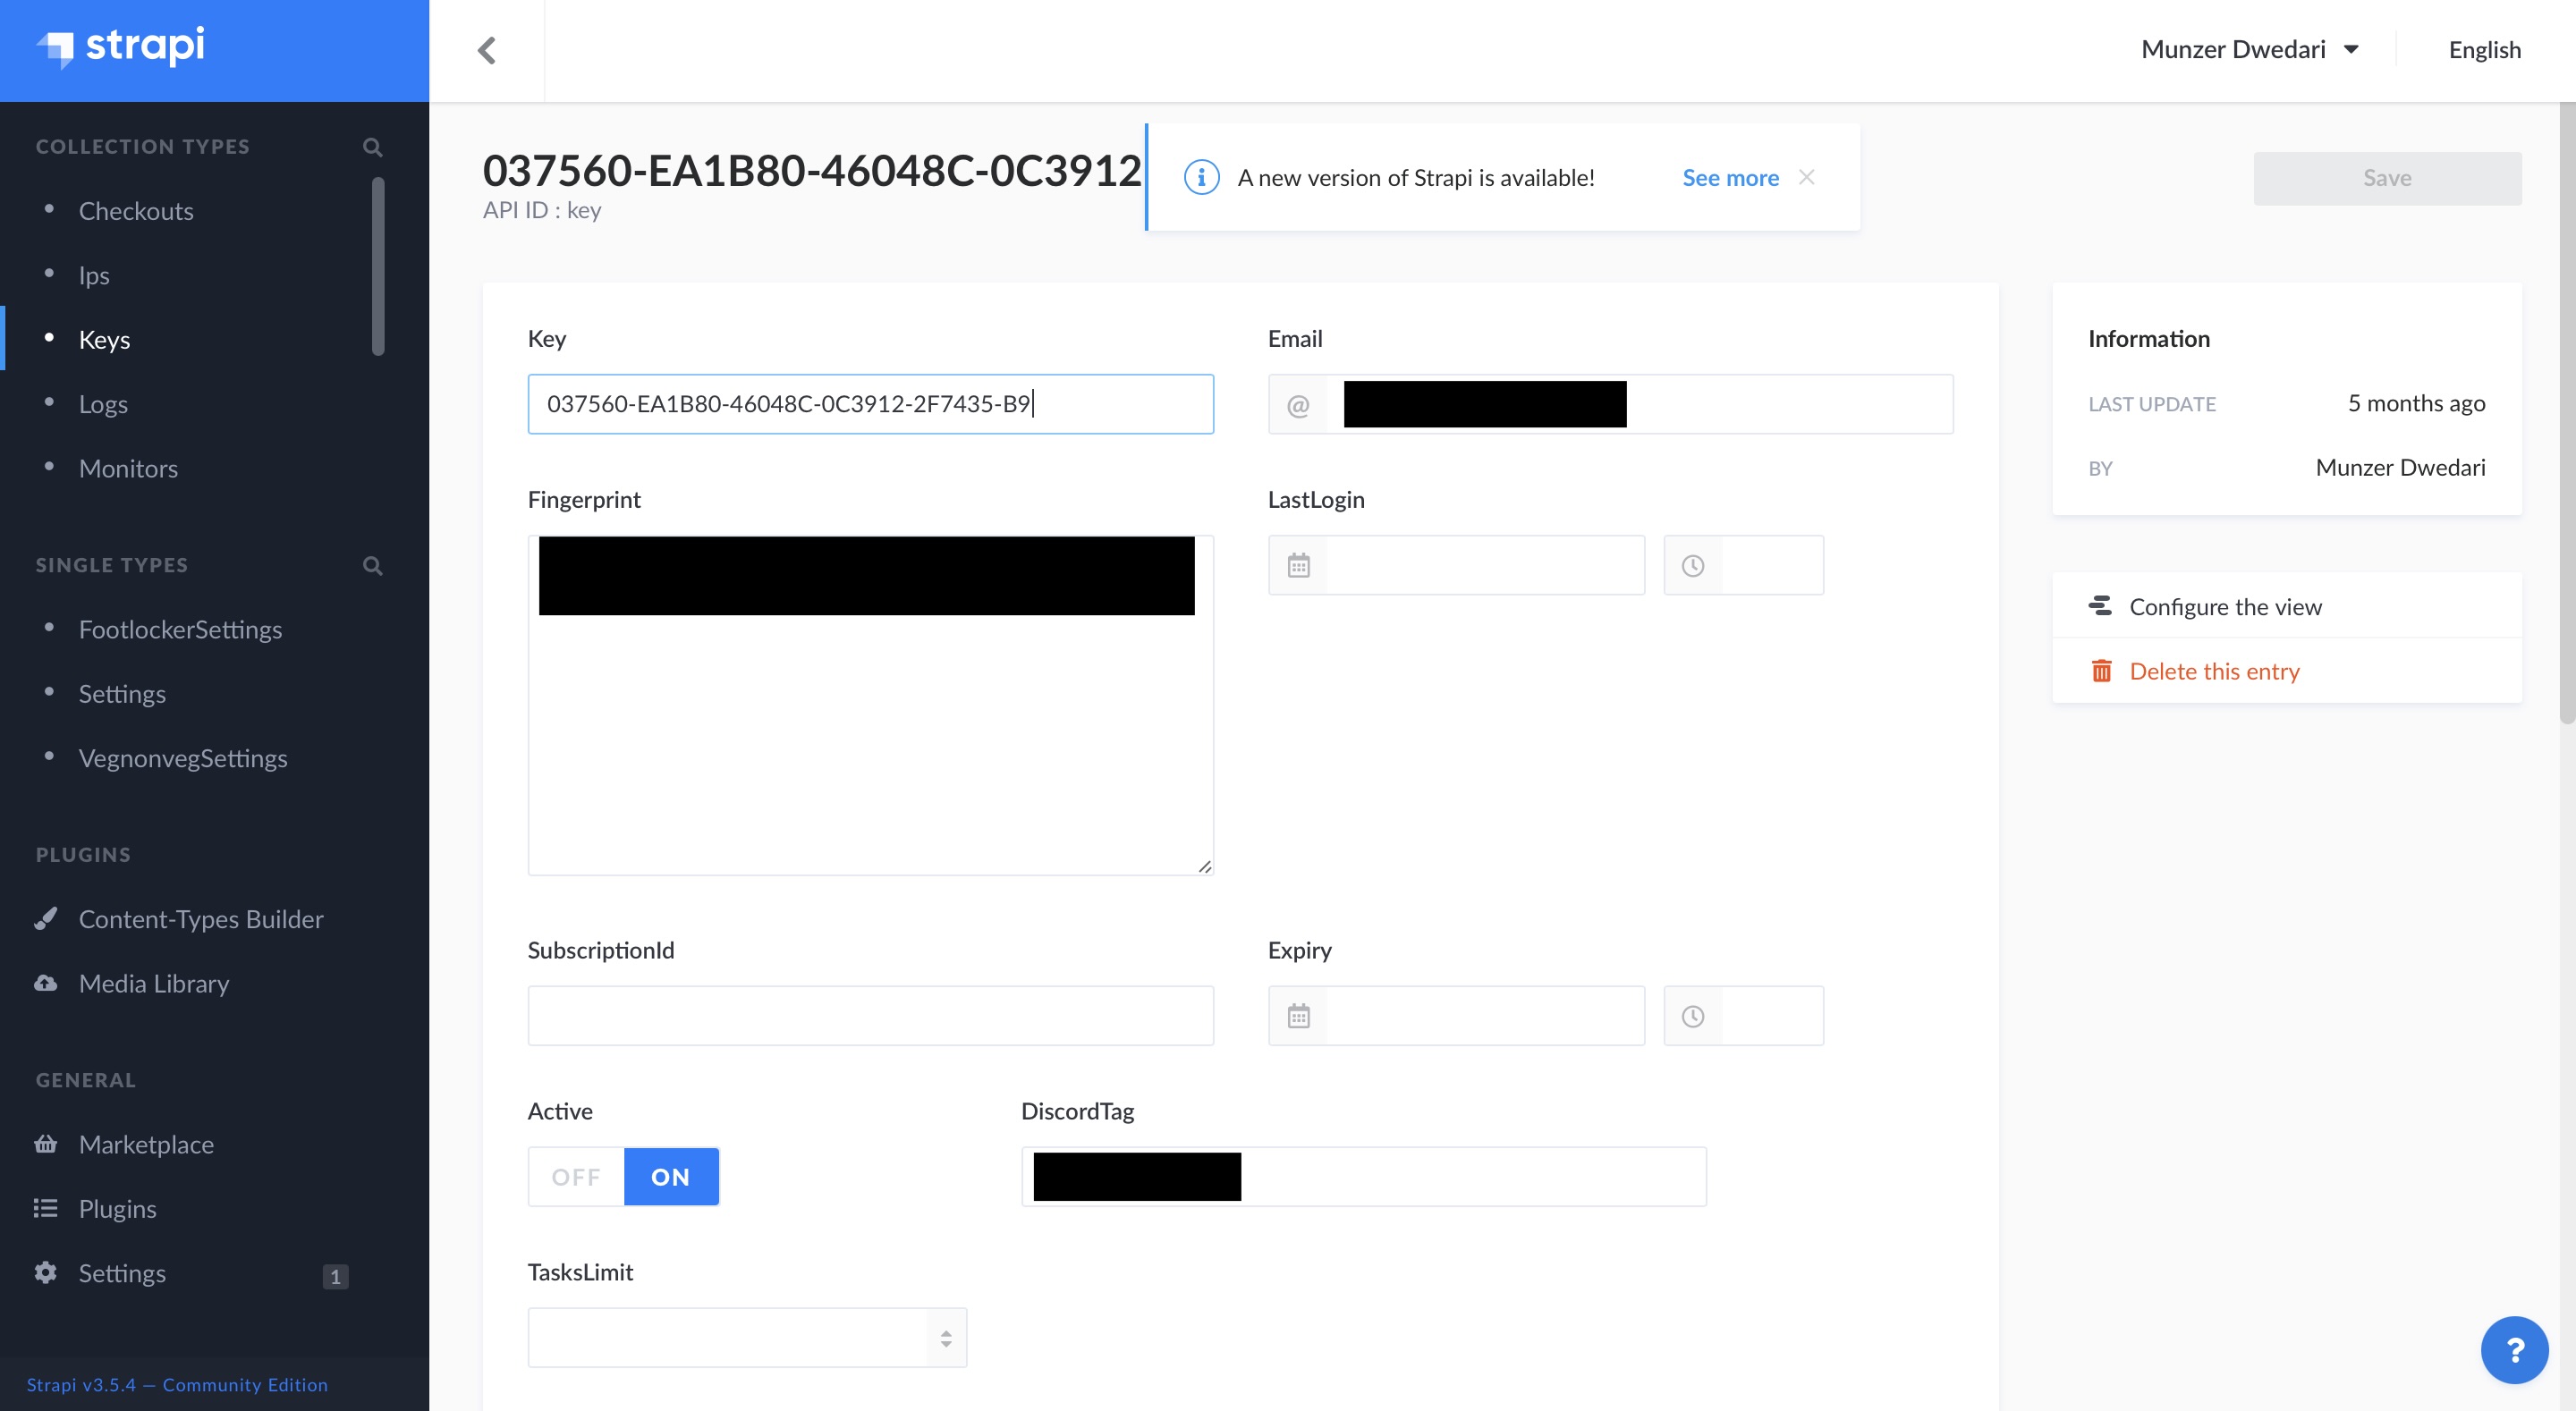Image resolution: width=2576 pixels, height=1411 pixels.
Task: Click See more link in notification
Action: click(x=1730, y=178)
